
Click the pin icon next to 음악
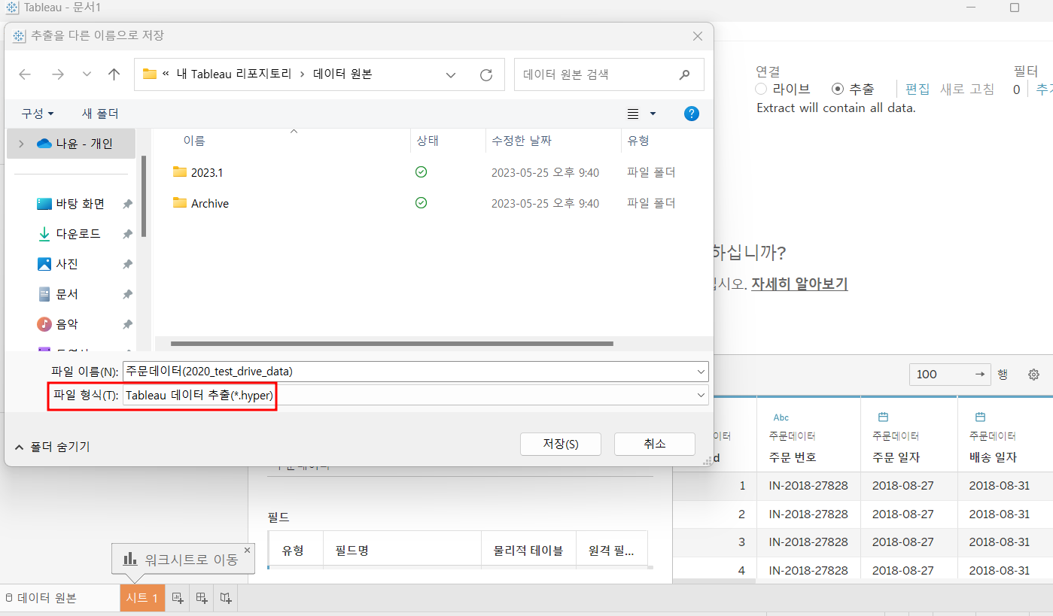click(128, 324)
